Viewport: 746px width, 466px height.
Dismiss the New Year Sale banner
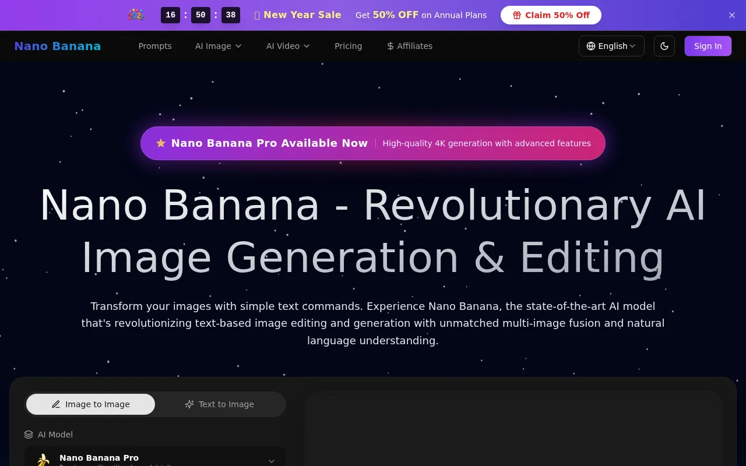(732, 15)
